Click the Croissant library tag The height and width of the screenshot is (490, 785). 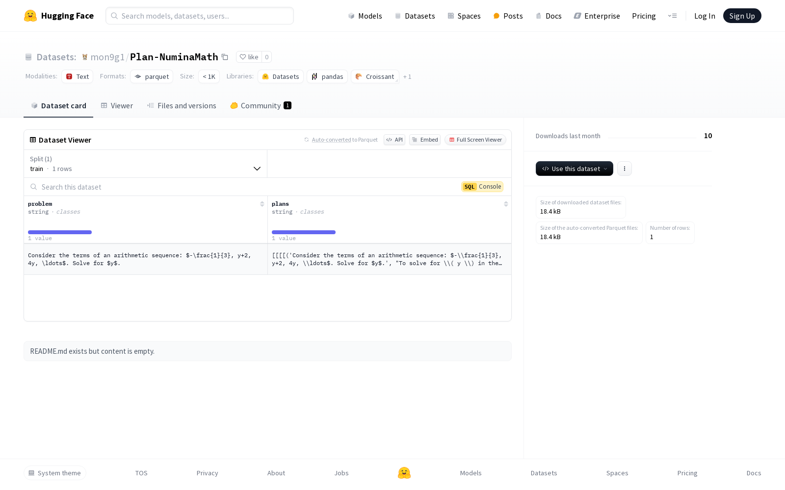point(375,76)
